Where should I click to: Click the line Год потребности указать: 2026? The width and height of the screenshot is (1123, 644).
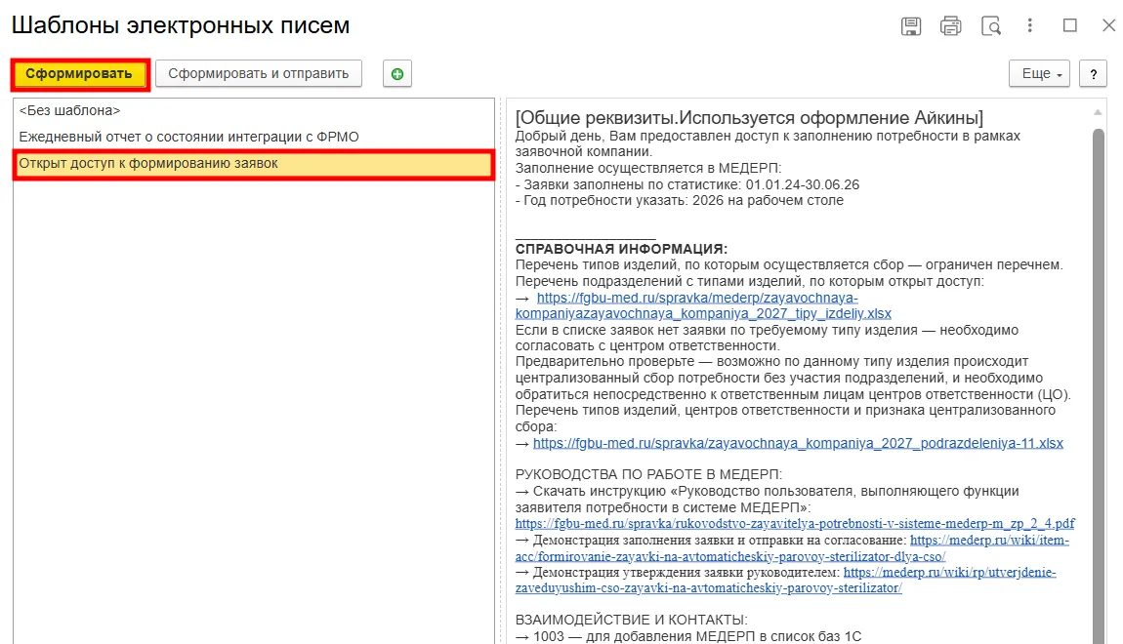click(679, 200)
